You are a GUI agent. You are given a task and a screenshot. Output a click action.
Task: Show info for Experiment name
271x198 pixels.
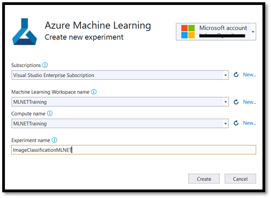[54, 140]
